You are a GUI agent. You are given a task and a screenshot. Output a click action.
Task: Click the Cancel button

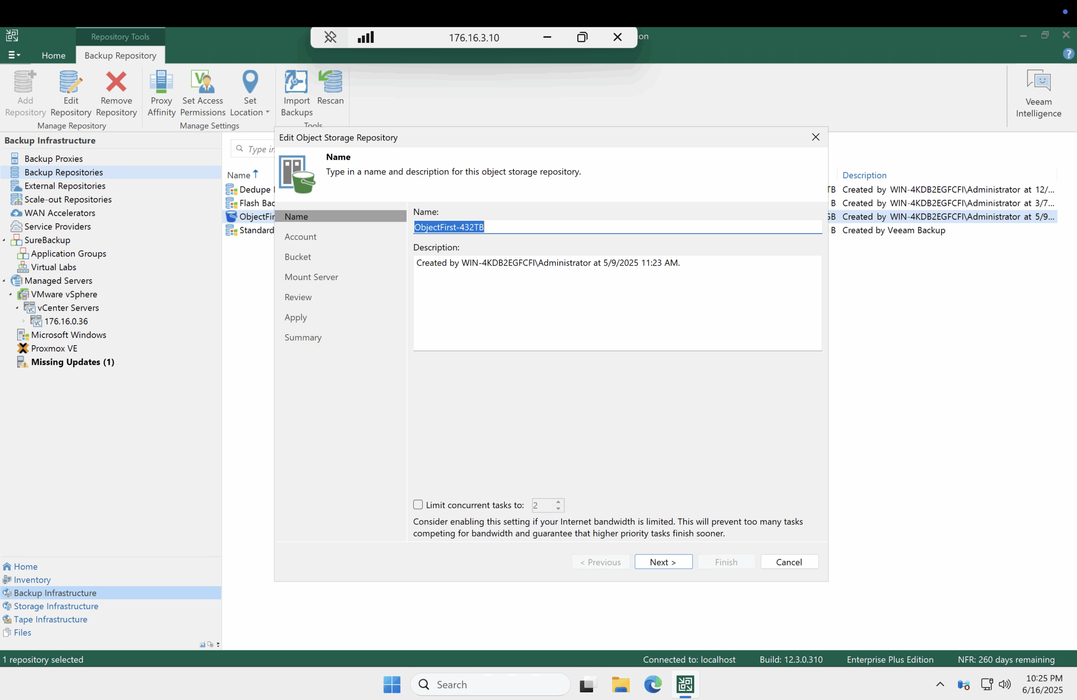pyautogui.click(x=789, y=562)
